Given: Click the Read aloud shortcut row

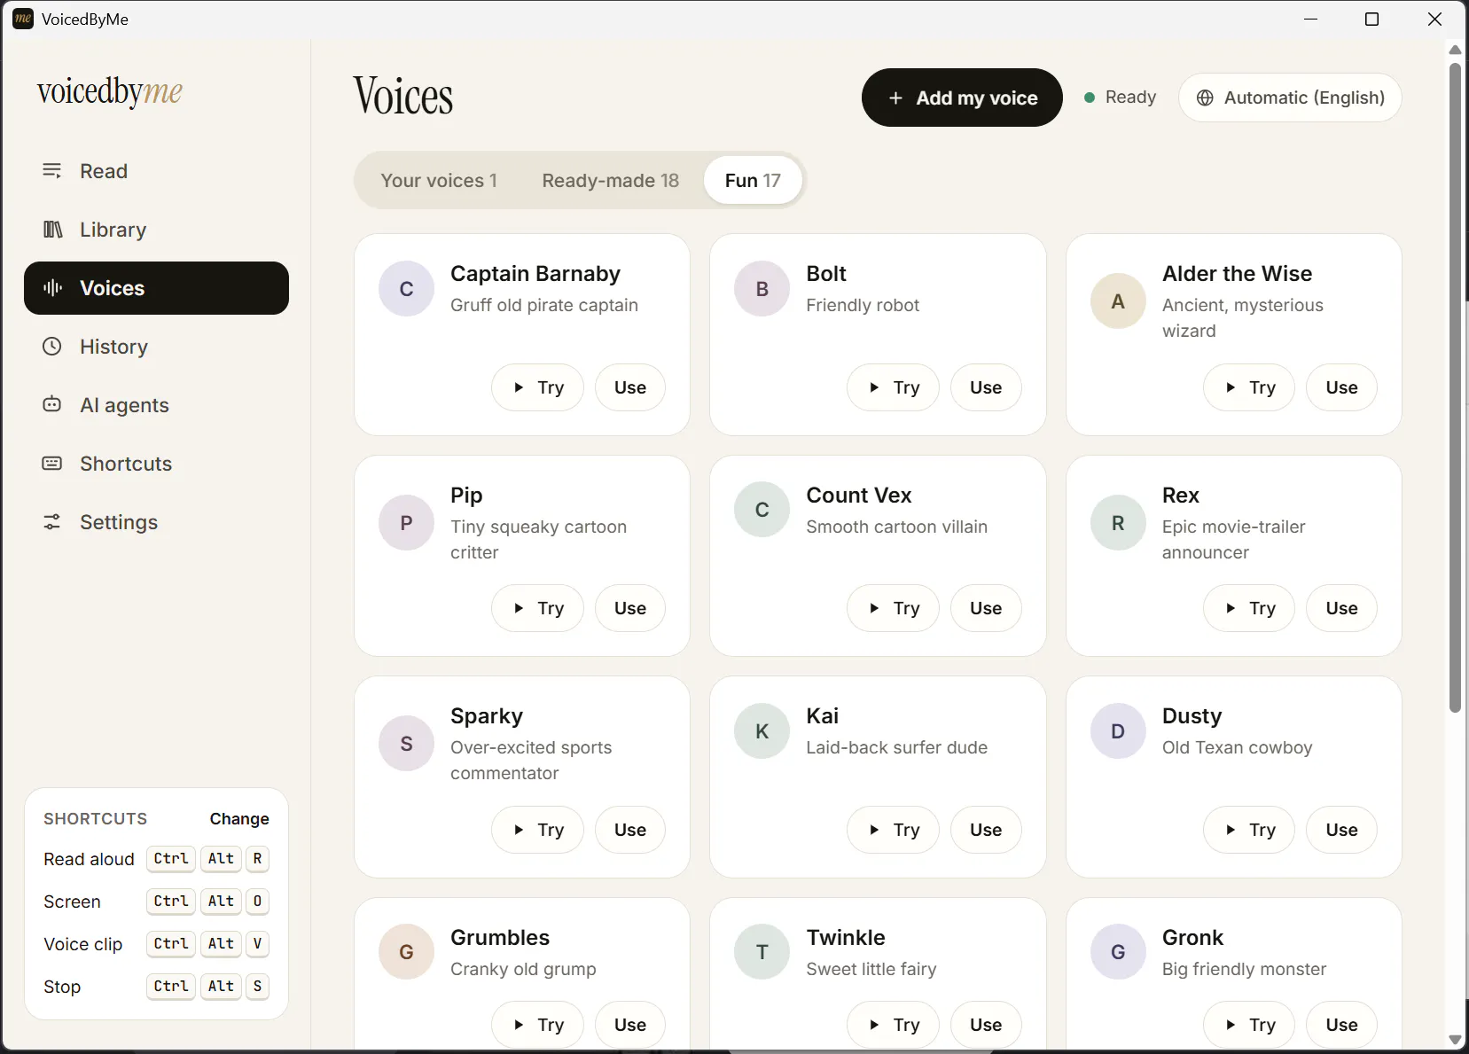Looking at the screenshot, I should pyautogui.click(x=156, y=859).
